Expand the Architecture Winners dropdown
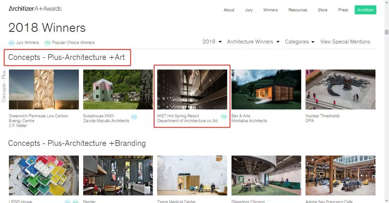The width and height of the screenshot is (389, 203). 253,42
